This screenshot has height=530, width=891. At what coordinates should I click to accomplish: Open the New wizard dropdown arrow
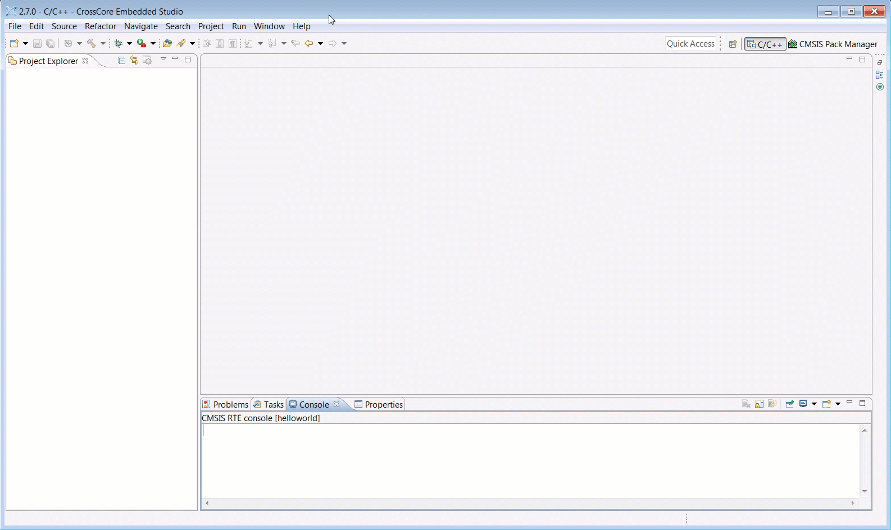(x=25, y=43)
